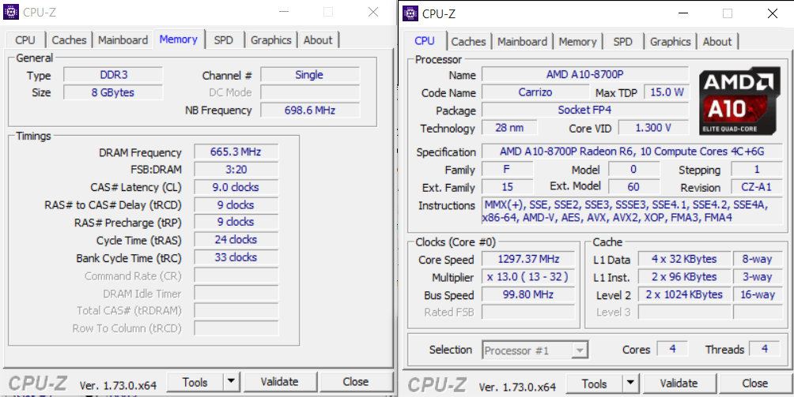This screenshot has height=397, width=794.
Task: Close the right CPU-Z window
Action: [773, 13]
